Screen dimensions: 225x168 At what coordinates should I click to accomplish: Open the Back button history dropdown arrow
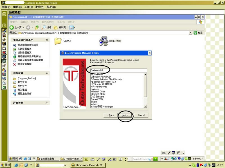(24, 27)
